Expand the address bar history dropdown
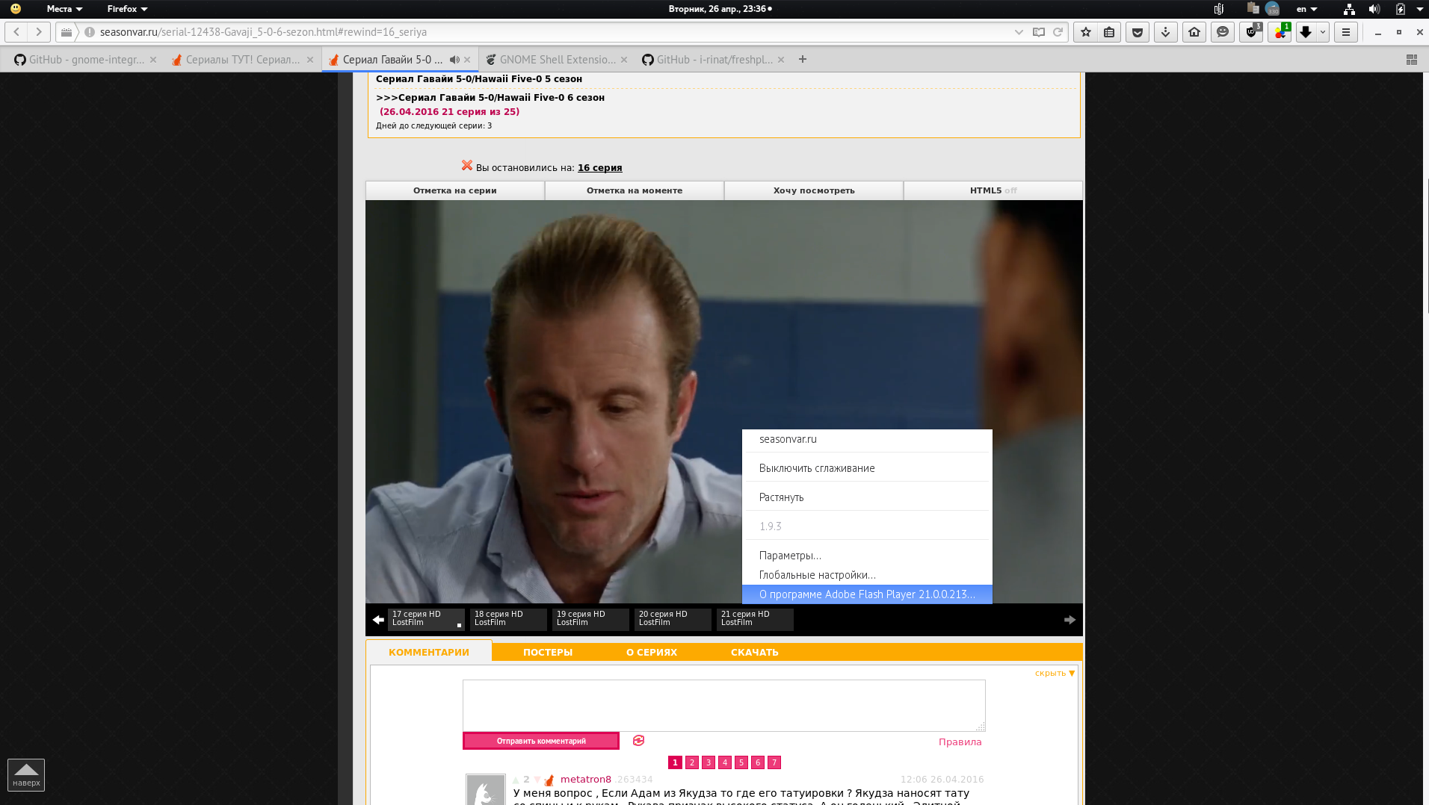This screenshot has width=1429, height=805. pos(1019,32)
